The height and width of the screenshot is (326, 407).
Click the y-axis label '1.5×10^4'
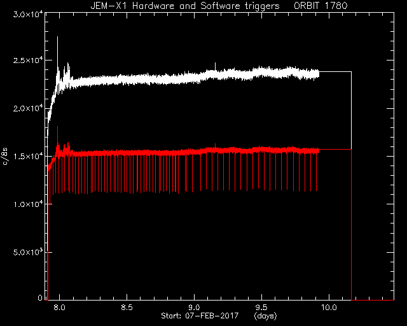point(28,156)
